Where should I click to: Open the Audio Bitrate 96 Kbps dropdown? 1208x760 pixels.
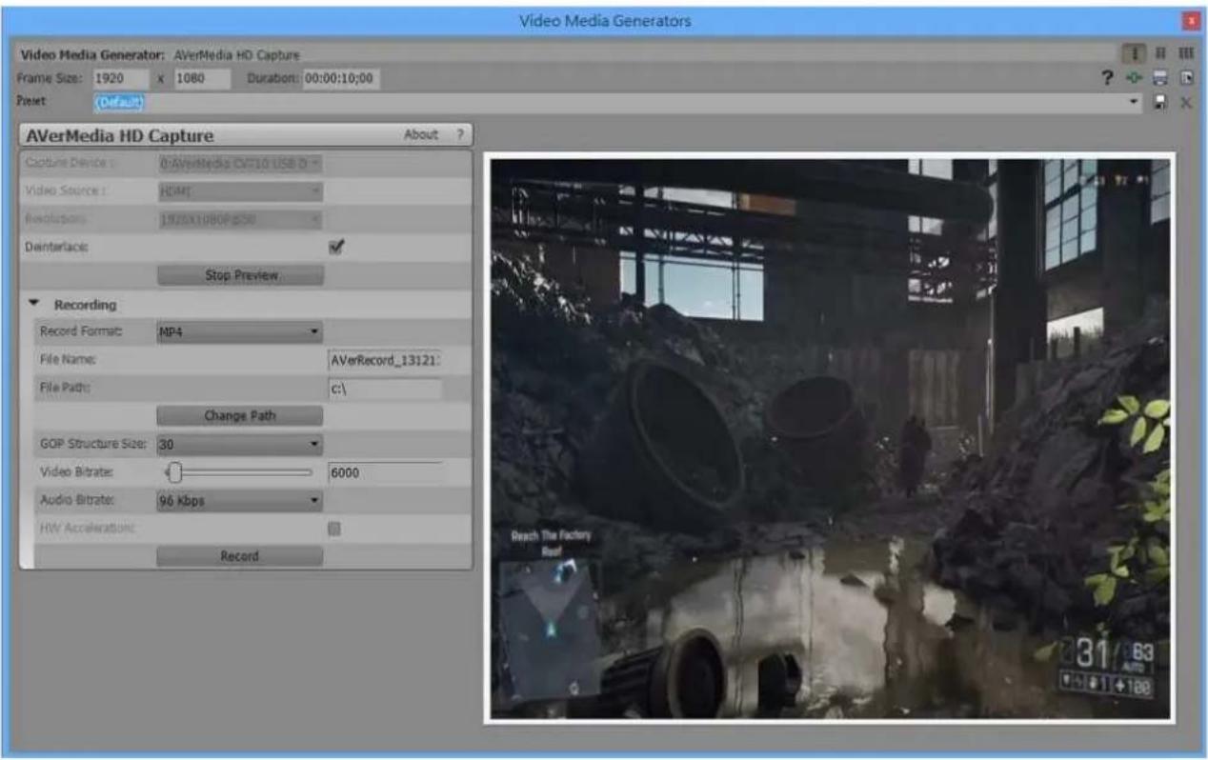tap(239, 500)
